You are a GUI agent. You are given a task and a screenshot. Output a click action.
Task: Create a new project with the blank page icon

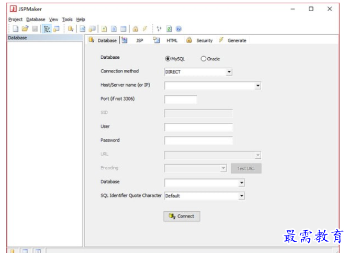click(x=15, y=29)
